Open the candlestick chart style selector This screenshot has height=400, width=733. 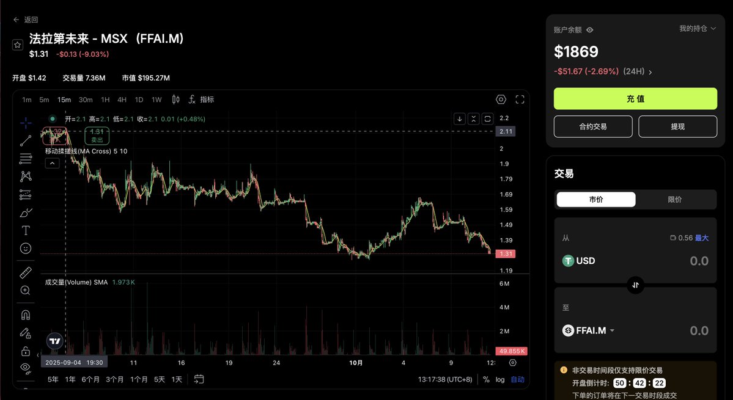point(176,100)
